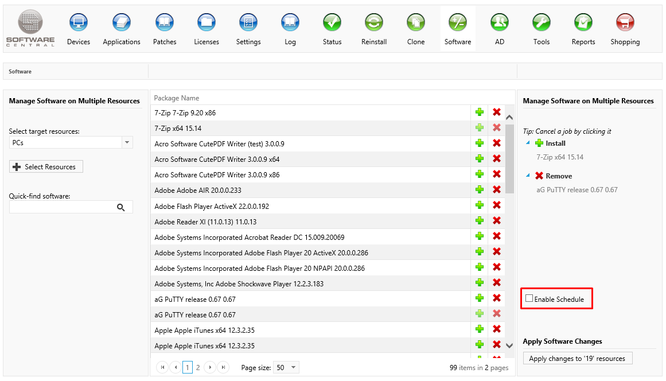
Task: Open the Devices section icon
Action: 79,23
